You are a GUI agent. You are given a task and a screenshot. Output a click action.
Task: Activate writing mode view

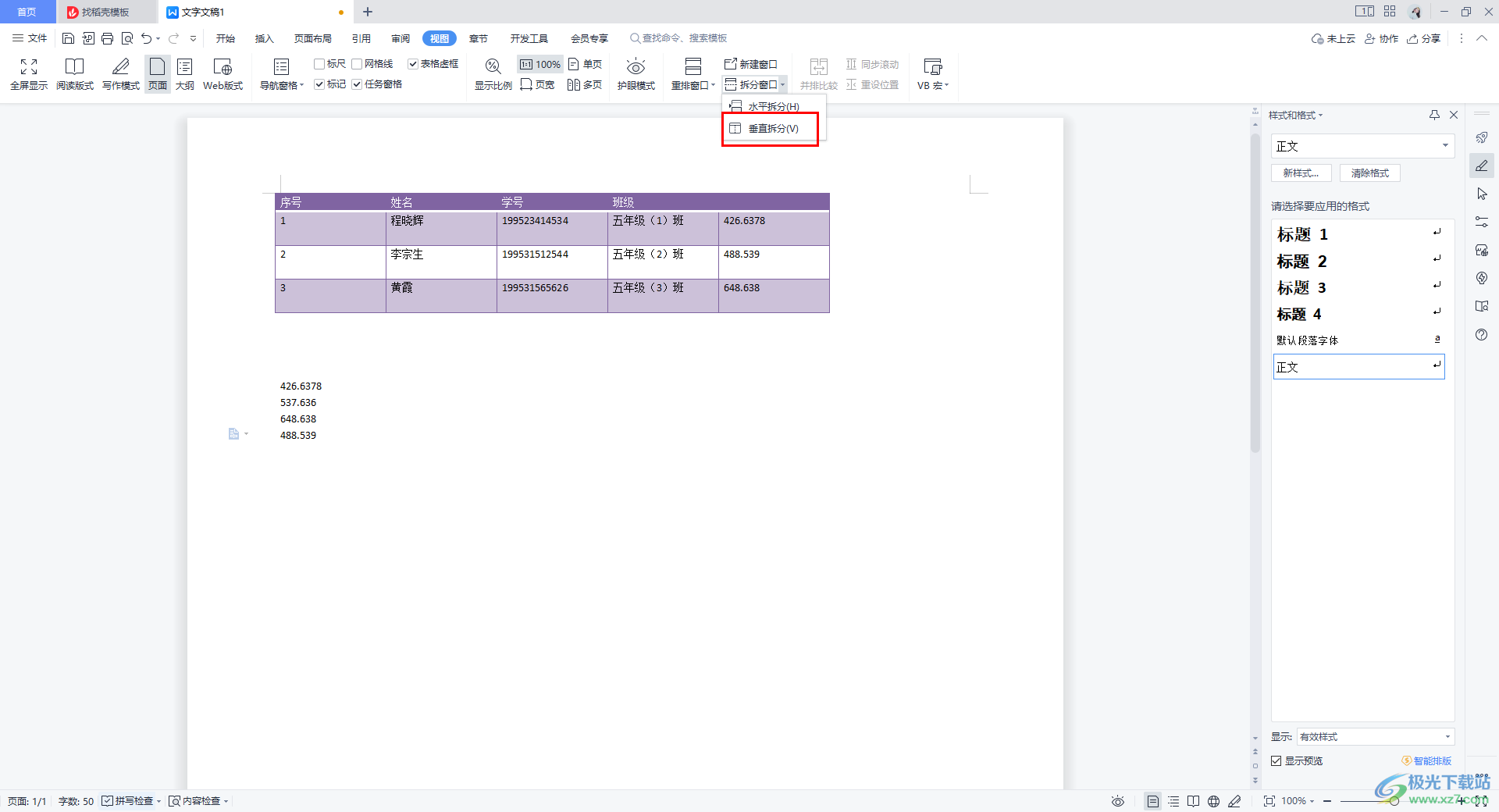coord(121,74)
